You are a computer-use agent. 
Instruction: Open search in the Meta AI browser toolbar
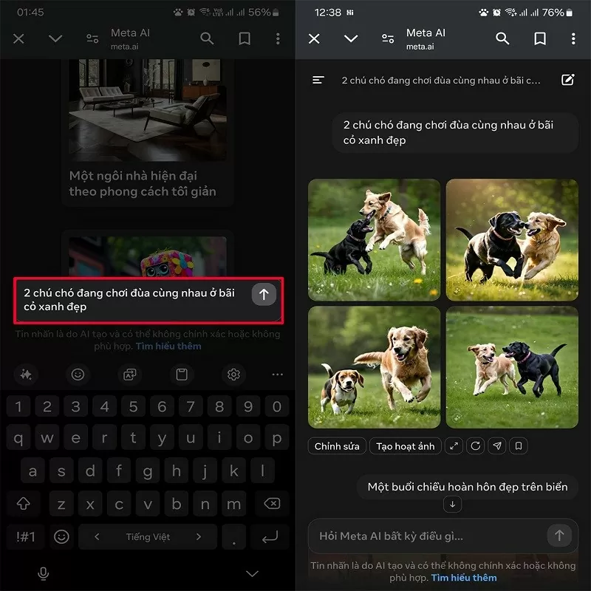click(x=502, y=38)
